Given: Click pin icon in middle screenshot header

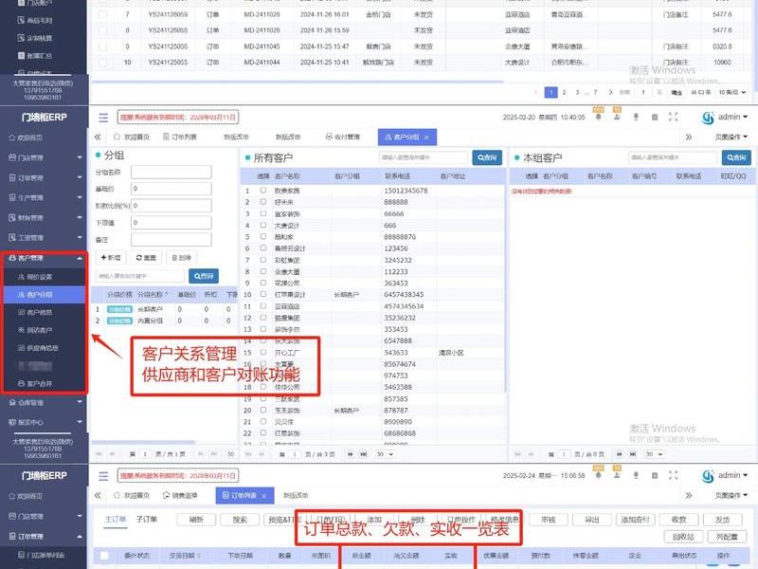Looking at the screenshot, I should point(636,117).
